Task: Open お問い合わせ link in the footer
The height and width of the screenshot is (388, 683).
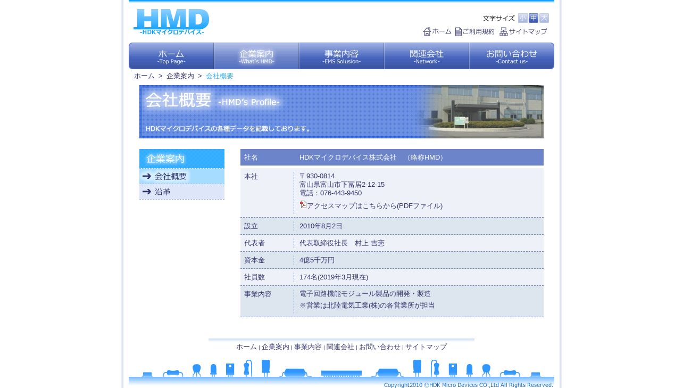Action: tap(380, 347)
